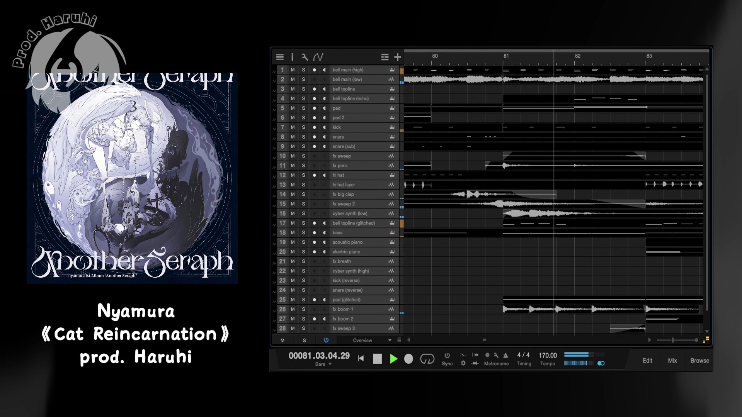742x417 pixels.
Task: Open the transport settings gear icon
Action: [463, 363]
